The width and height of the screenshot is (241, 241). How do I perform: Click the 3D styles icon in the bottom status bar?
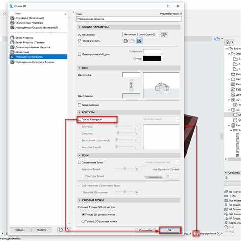click(x=196, y=234)
